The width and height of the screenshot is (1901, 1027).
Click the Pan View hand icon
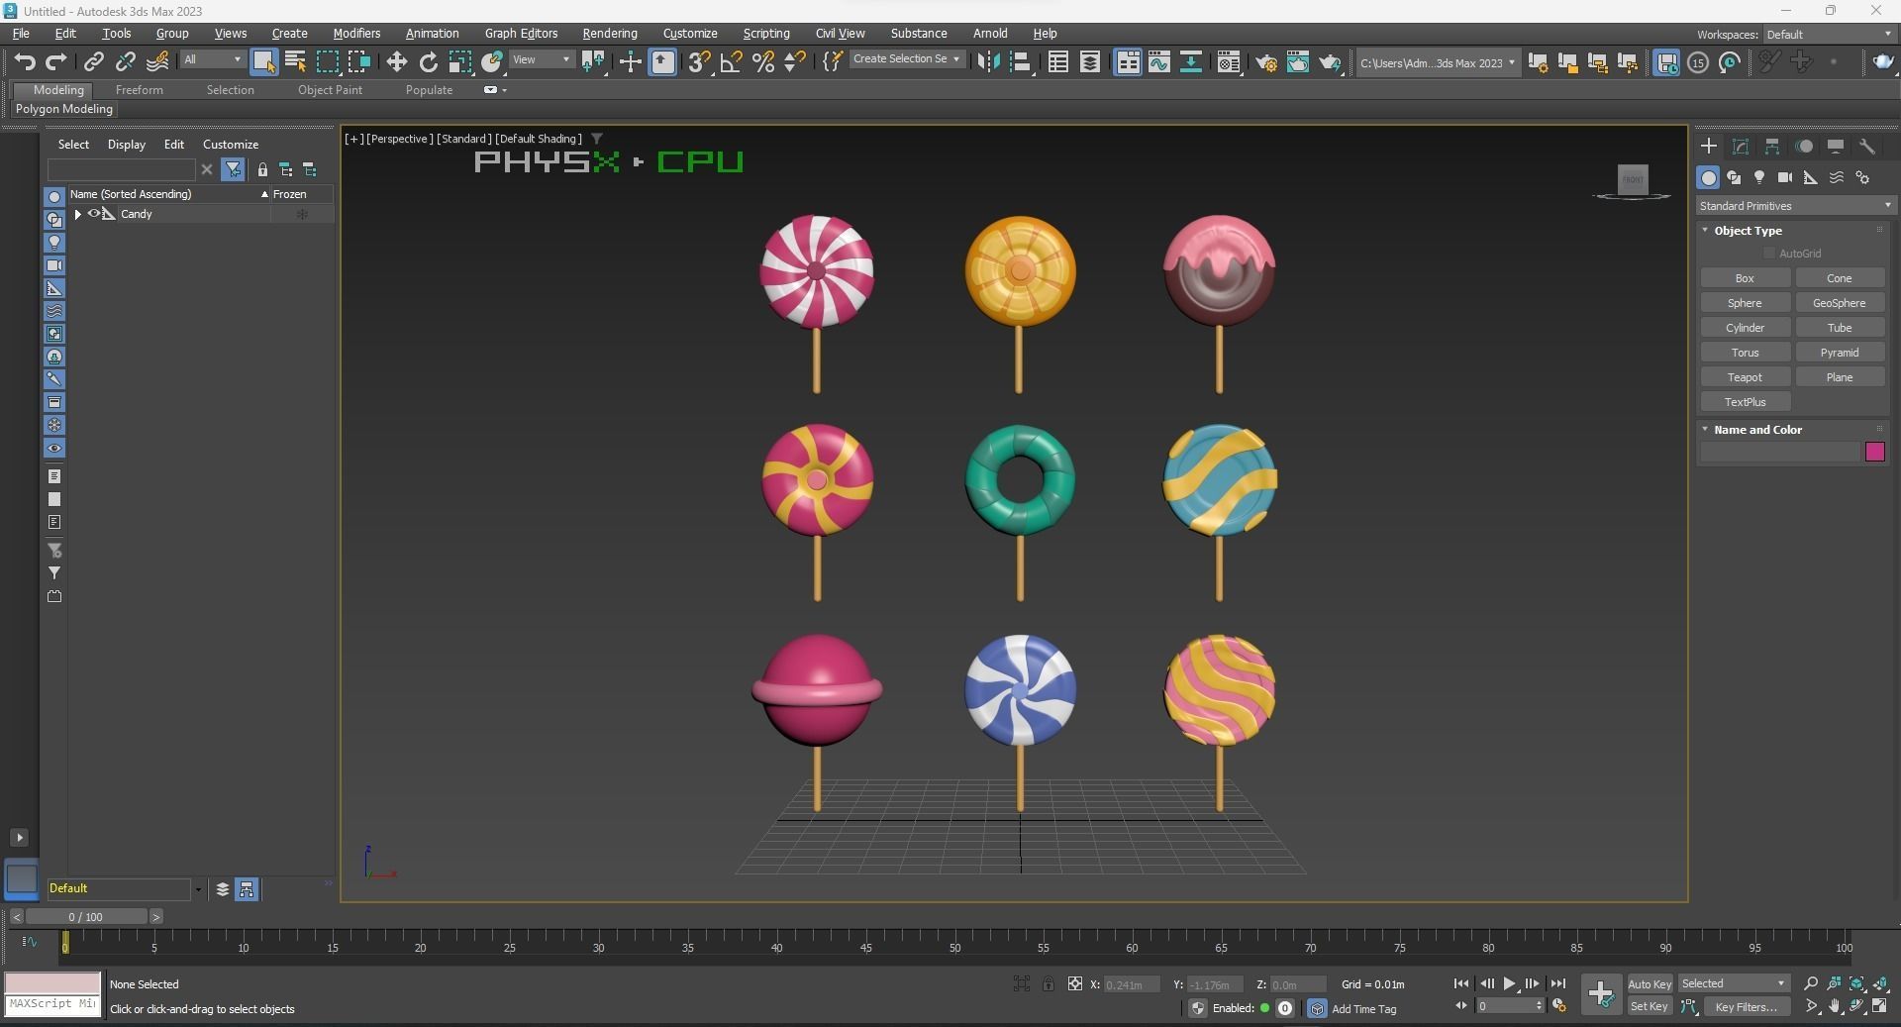point(1834,1006)
